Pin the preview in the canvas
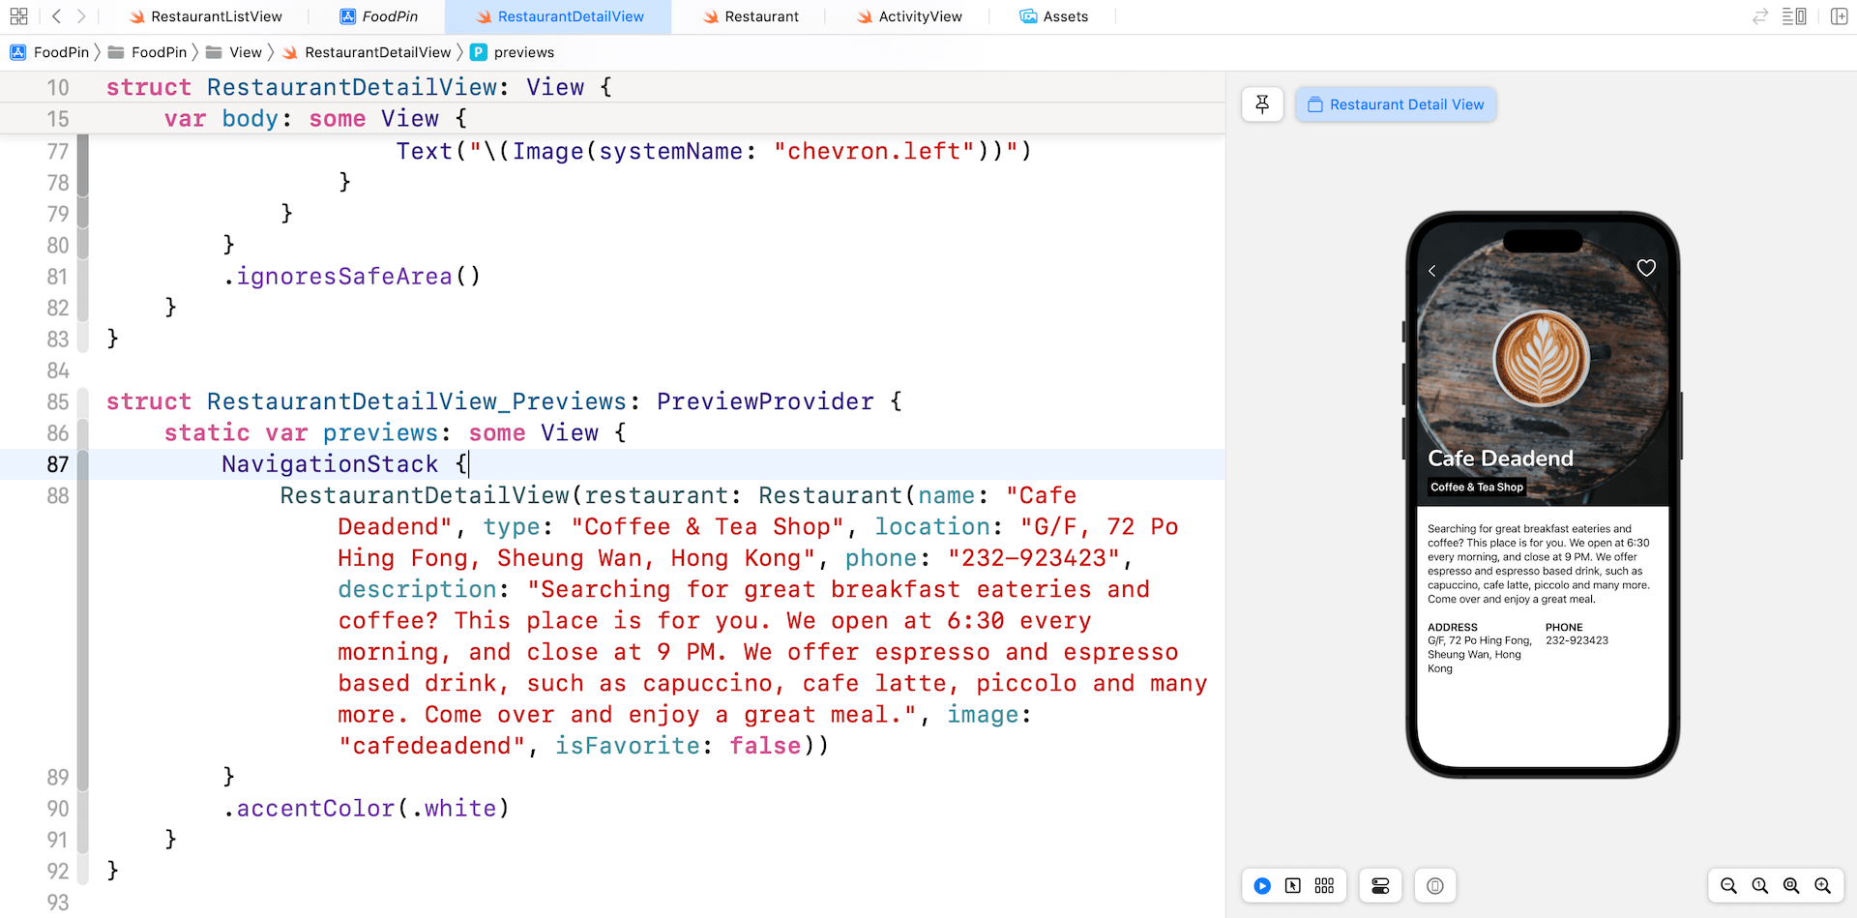1857x918 pixels. 1262,104
